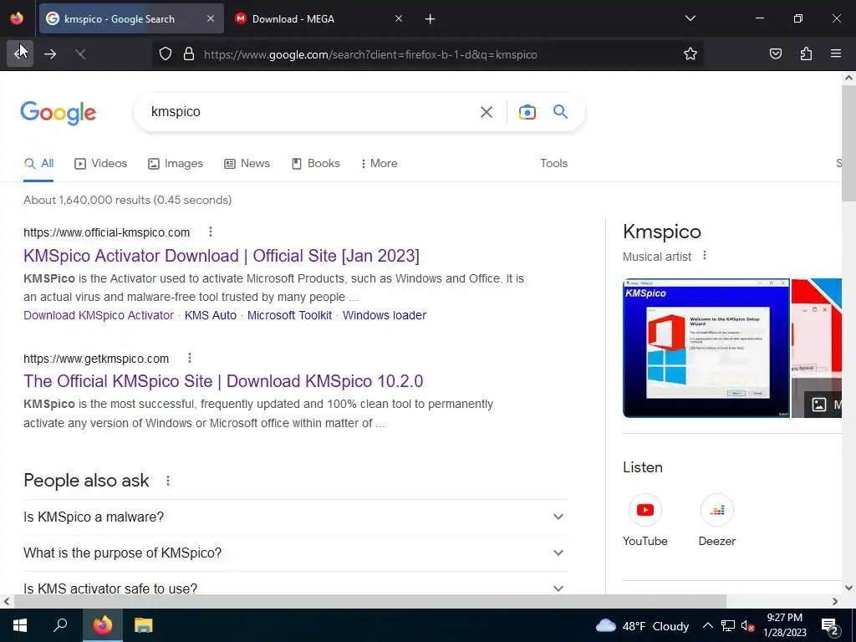Open the weather widget showing 48°F Cloudy
This screenshot has width=856, height=642.
click(642, 625)
